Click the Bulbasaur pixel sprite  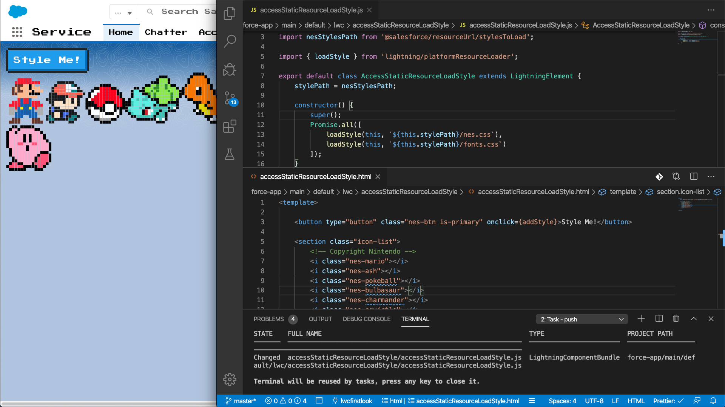pos(153,99)
